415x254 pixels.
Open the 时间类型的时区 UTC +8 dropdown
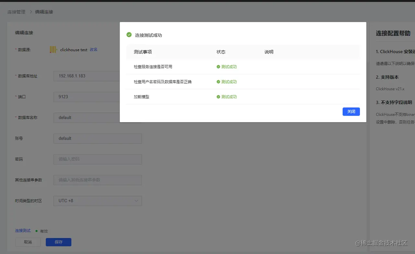pyautogui.click(x=98, y=201)
